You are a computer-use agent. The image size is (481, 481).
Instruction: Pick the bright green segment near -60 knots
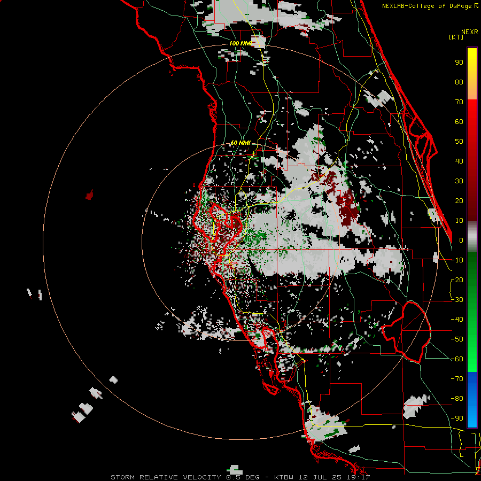tap(472, 358)
